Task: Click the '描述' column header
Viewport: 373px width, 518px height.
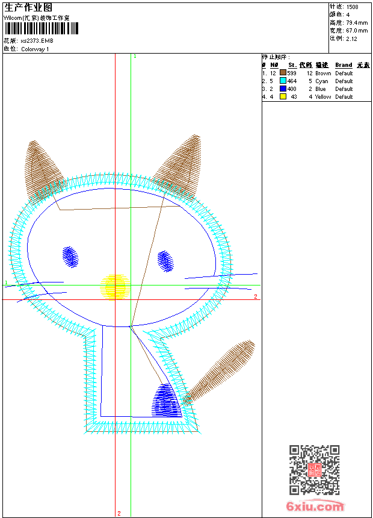Action: click(322, 65)
